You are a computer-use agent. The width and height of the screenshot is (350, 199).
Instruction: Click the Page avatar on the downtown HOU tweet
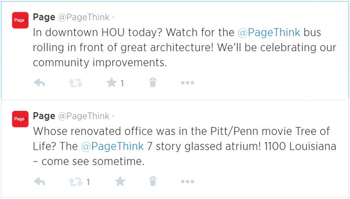point(20,20)
